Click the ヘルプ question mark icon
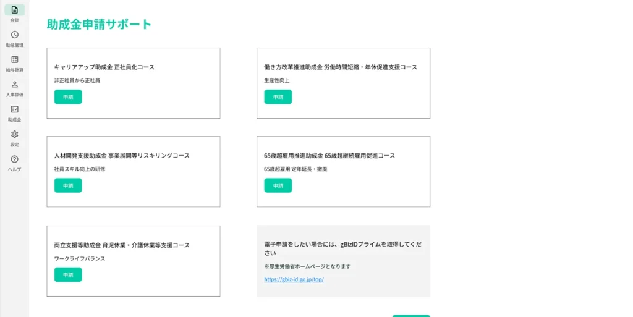The width and height of the screenshot is (633, 317). point(14,159)
